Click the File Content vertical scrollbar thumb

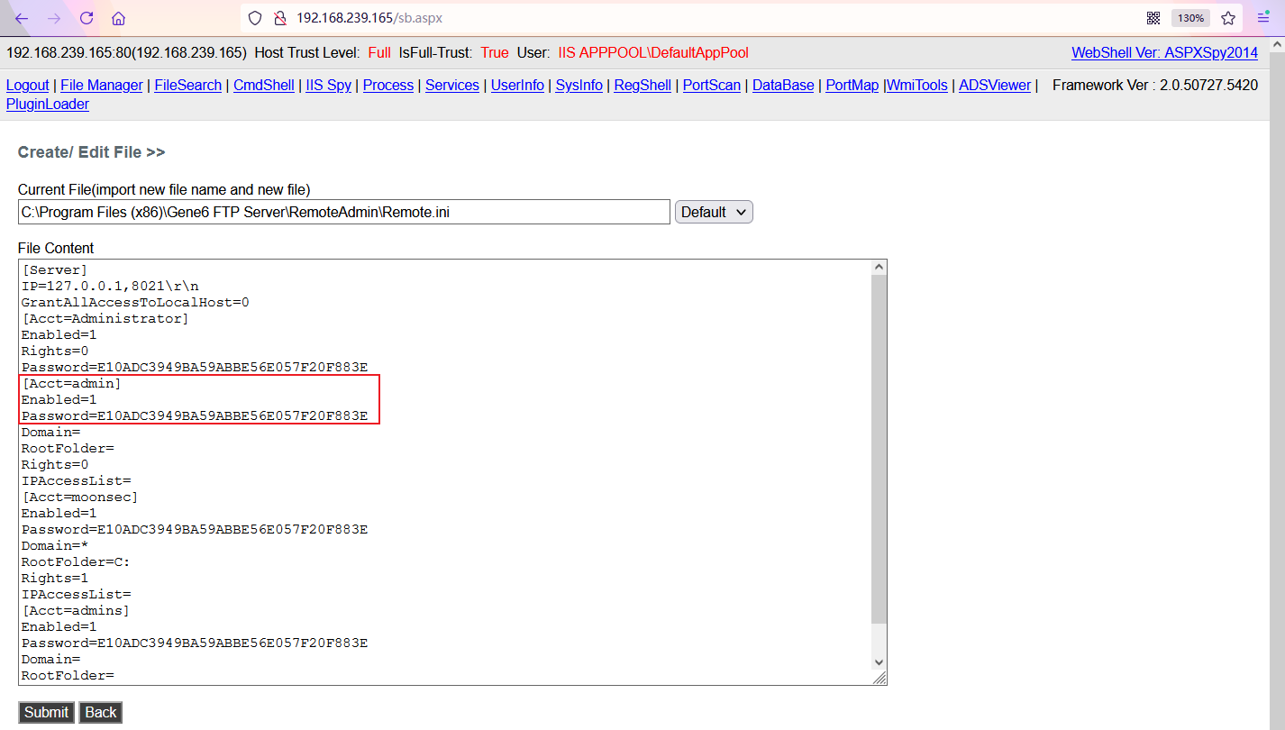pyautogui.click(x=879, y=449)
